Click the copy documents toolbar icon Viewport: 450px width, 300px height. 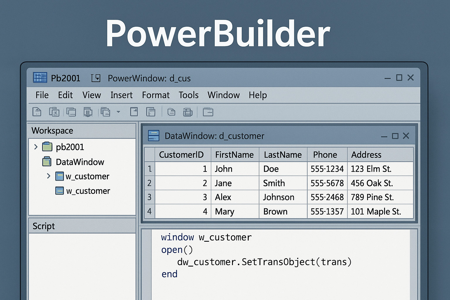[54, 112]
